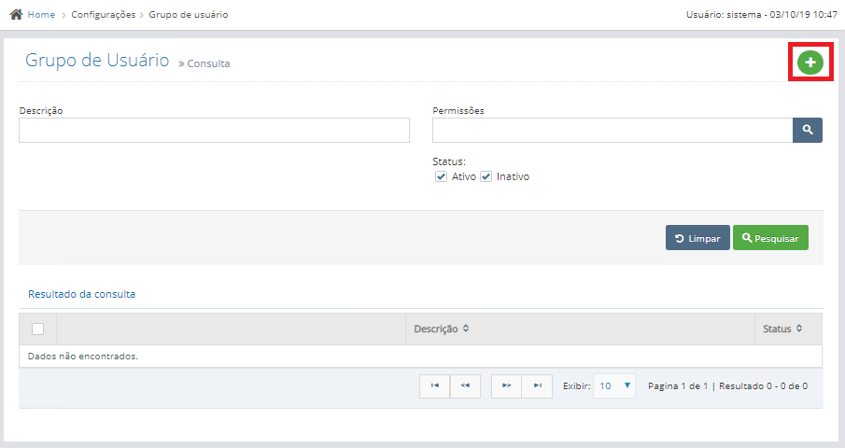Click the Limpar button
The image size is (845, 448).
(697, 237)
